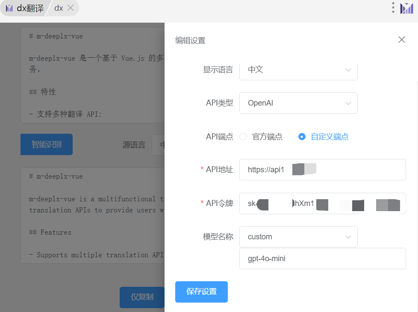
Task: Click the API端点 label
Action: click(x=219, y=137)
